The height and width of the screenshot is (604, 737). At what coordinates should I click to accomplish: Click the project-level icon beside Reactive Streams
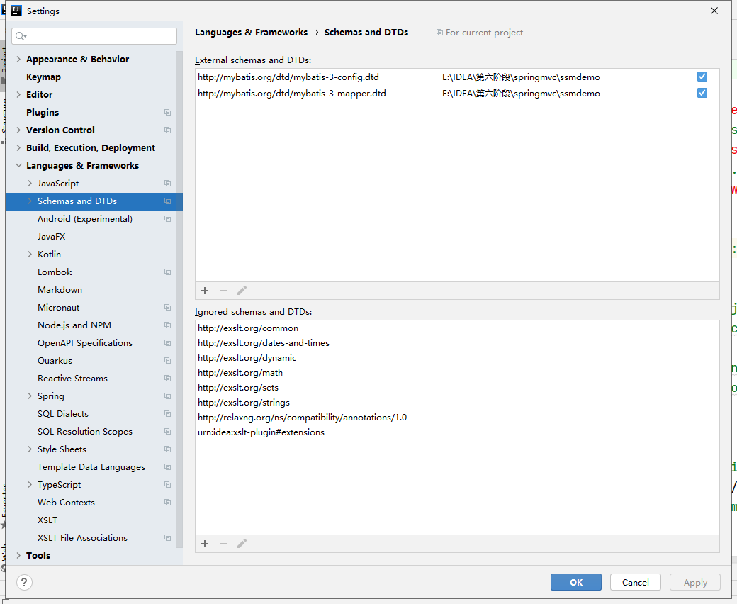pos(167,379)
